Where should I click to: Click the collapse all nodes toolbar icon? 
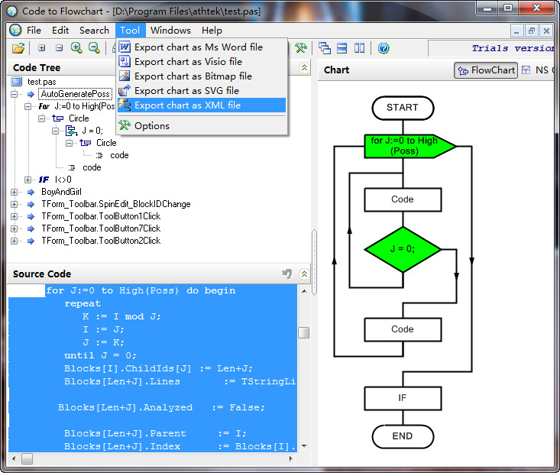pos(60,48)
